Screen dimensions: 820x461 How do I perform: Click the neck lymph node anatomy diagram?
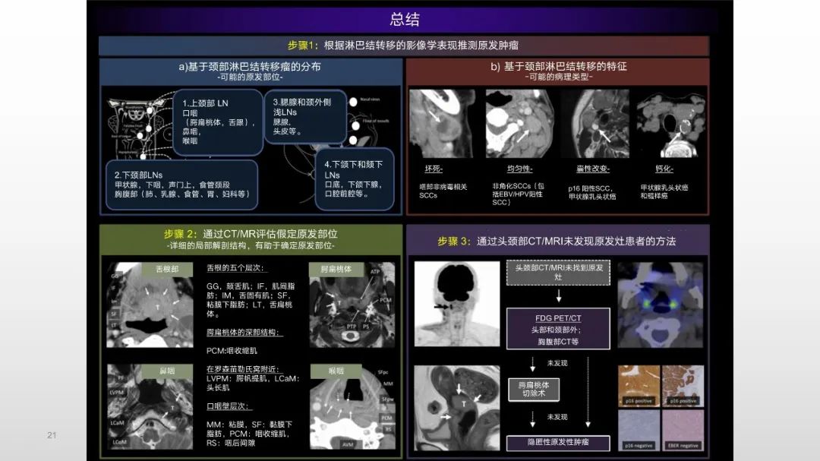(x=140, y=127)
